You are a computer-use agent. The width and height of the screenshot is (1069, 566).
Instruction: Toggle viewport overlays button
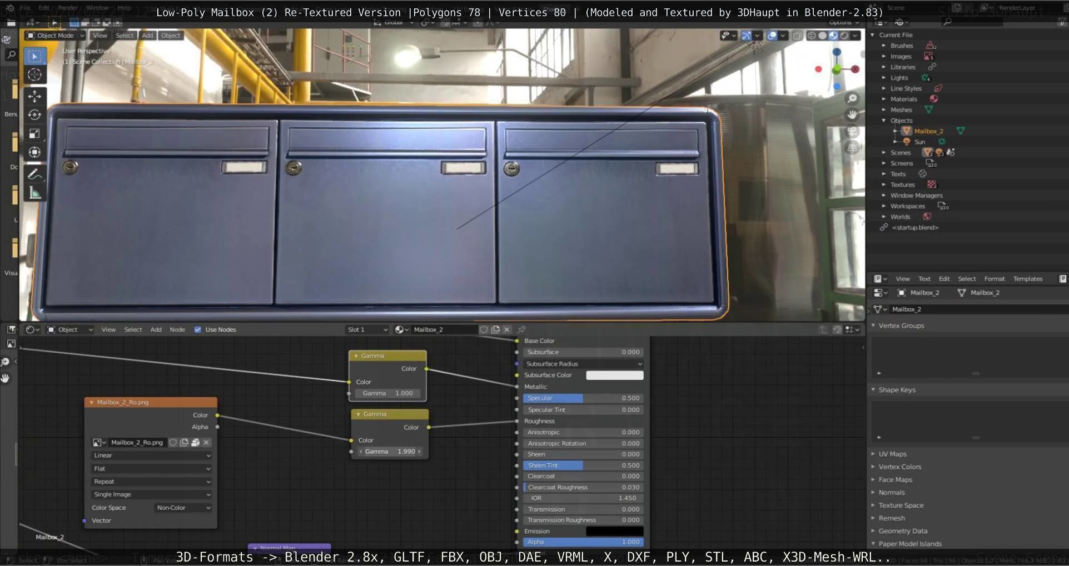(x=772, y=36)
